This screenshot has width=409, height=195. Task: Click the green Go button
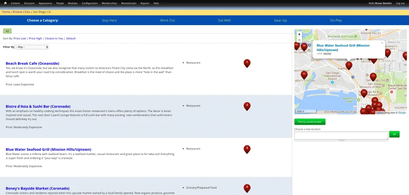(394, 134)
